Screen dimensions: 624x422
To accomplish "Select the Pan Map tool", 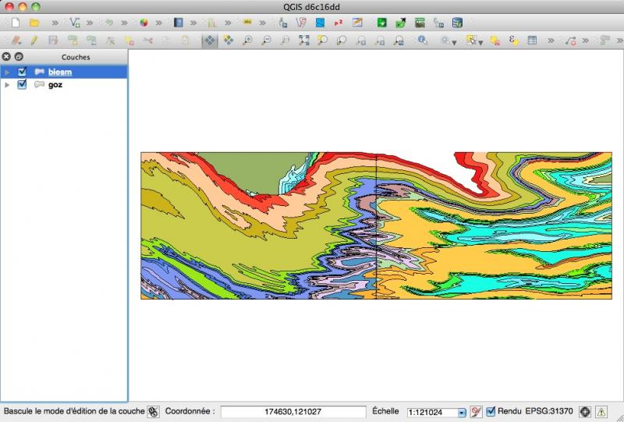I will (209, 40).
